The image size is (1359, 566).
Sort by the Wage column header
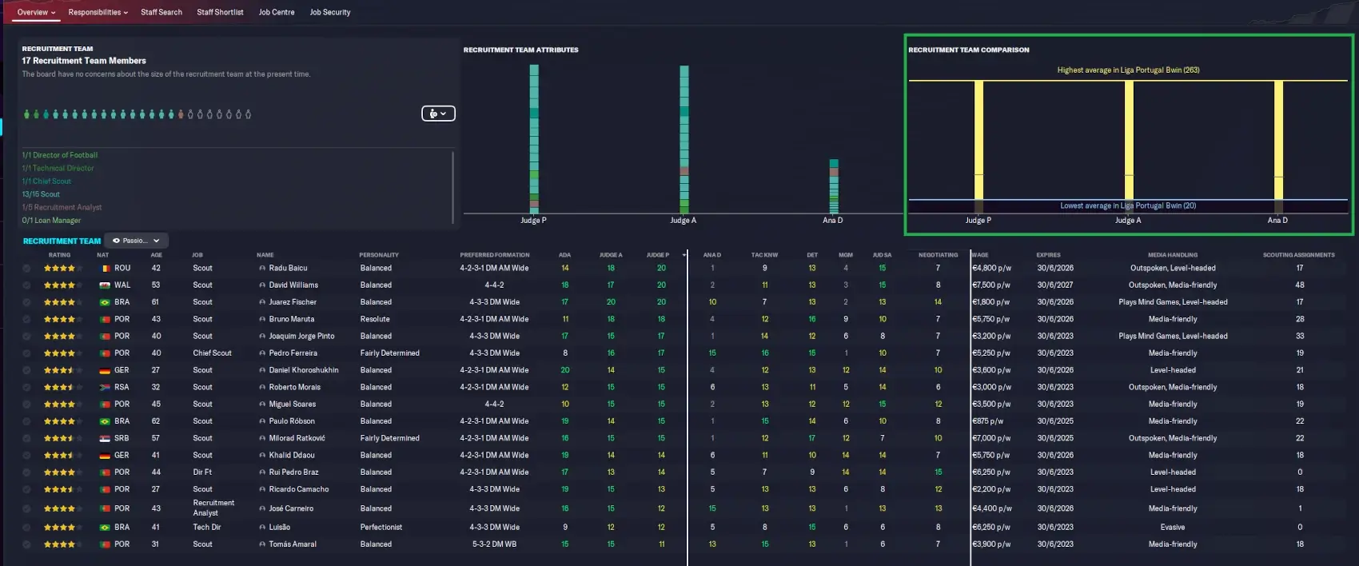[x=980, y=255]
